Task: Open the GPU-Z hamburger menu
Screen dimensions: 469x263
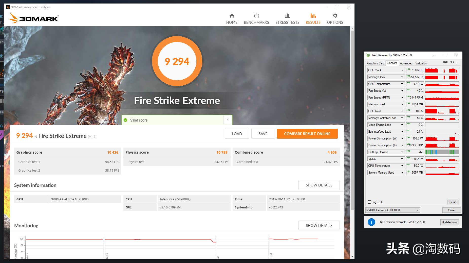Action: point(459,62)
